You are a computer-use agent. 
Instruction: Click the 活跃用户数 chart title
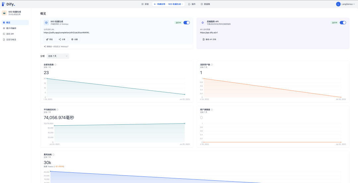pyautogui.click(x=205, y=65)
